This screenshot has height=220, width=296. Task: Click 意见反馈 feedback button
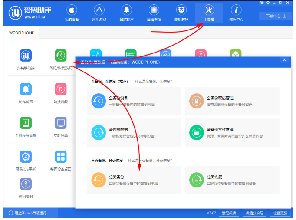click(229, 213)
